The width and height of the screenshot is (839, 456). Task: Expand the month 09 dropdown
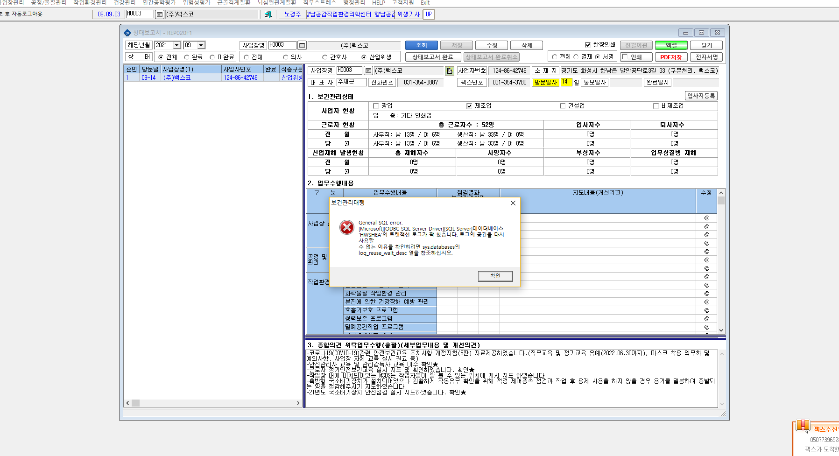click(x=201, y=45)
